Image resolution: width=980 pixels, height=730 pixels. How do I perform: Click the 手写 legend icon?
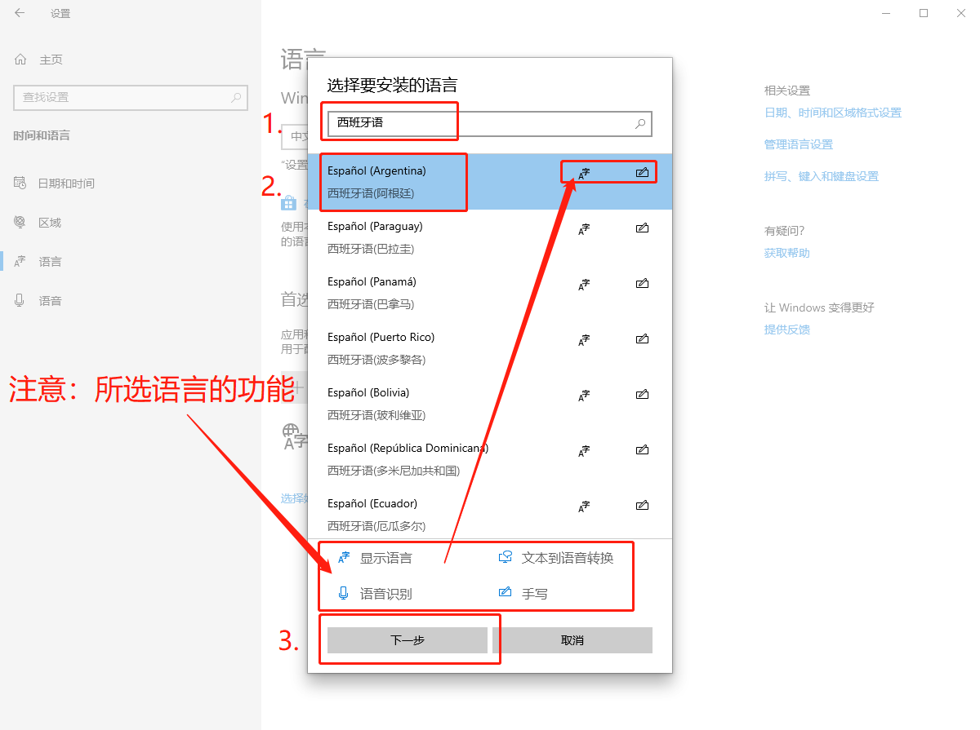click(x=506, y=593)
